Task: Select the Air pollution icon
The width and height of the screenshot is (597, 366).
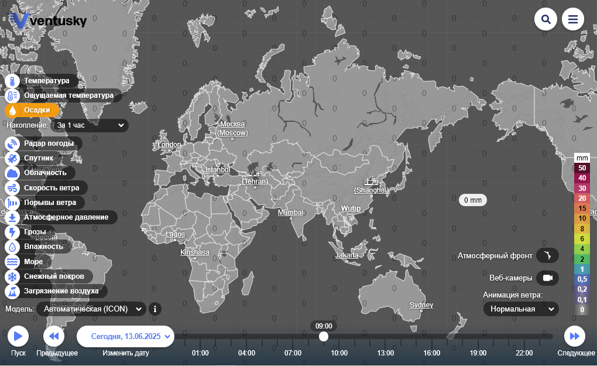Action: tap(13, 291)
